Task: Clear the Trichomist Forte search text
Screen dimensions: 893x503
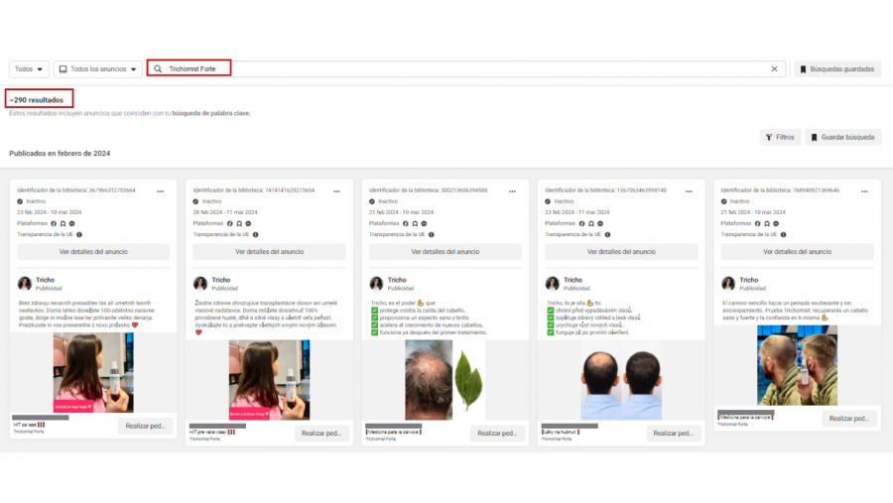Action: (x=774, y=69)
